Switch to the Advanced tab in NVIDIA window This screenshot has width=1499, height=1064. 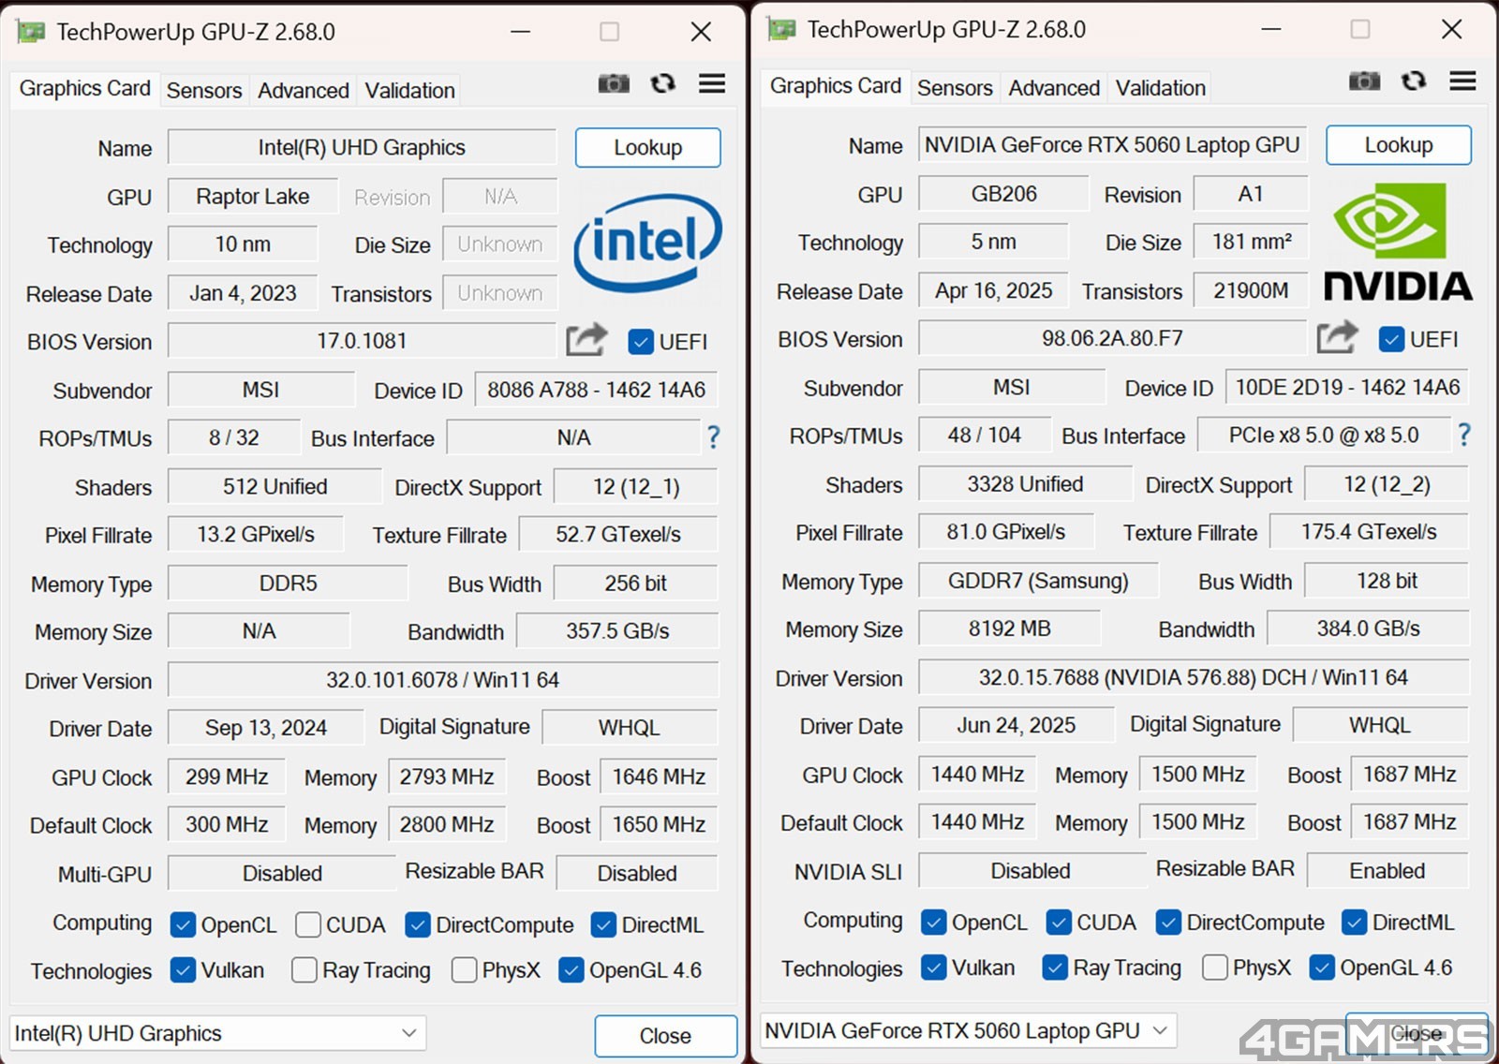1054,88
